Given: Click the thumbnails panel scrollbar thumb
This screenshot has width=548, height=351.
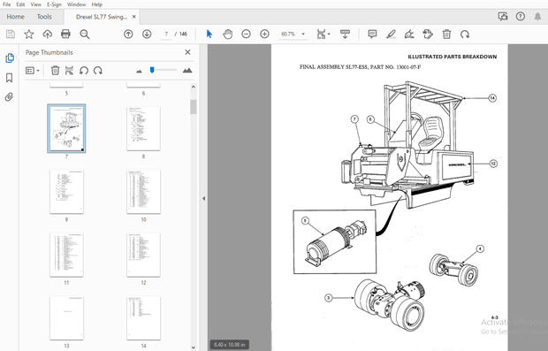Looking at the screenshot, I should pyautogui.click(x=194, y=107).
